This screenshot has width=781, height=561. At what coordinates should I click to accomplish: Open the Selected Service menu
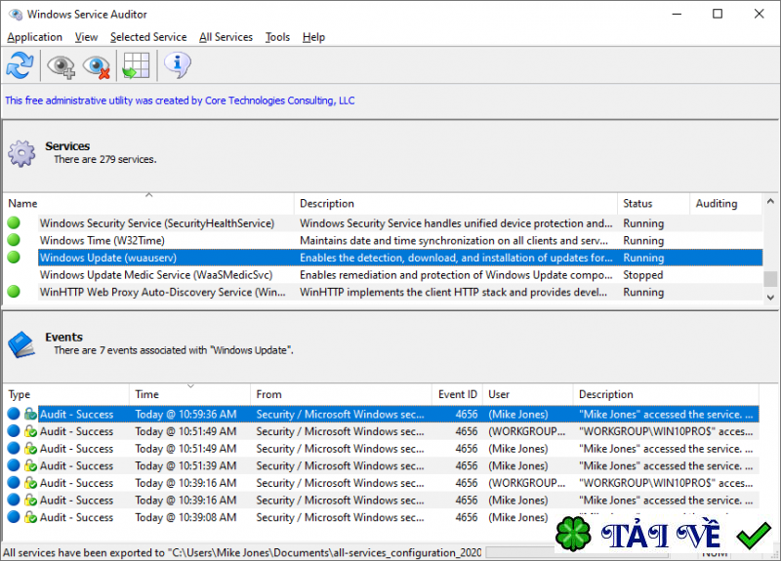pos(147,37)
